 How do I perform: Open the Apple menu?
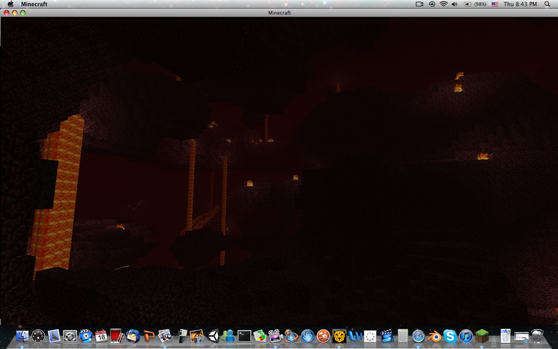(10, 4)
